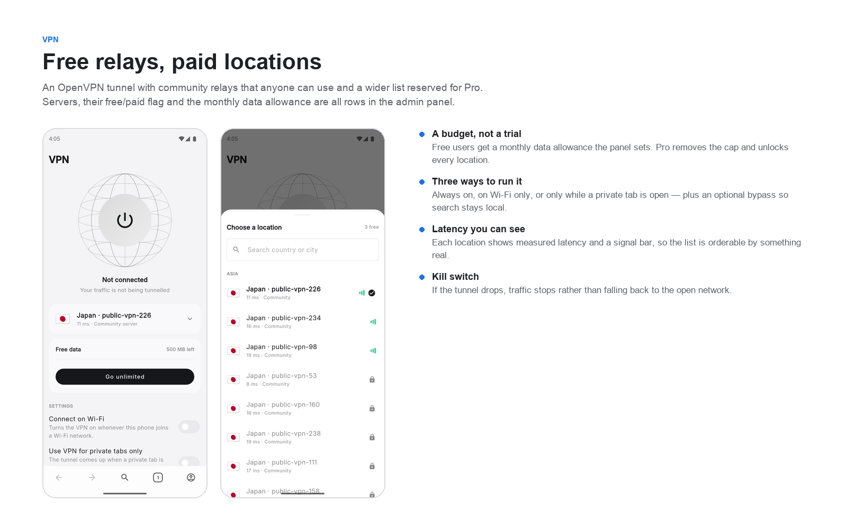Go back with the browser back arrow
The height and width of the screenshot is (529, 847).
[59, 477]
